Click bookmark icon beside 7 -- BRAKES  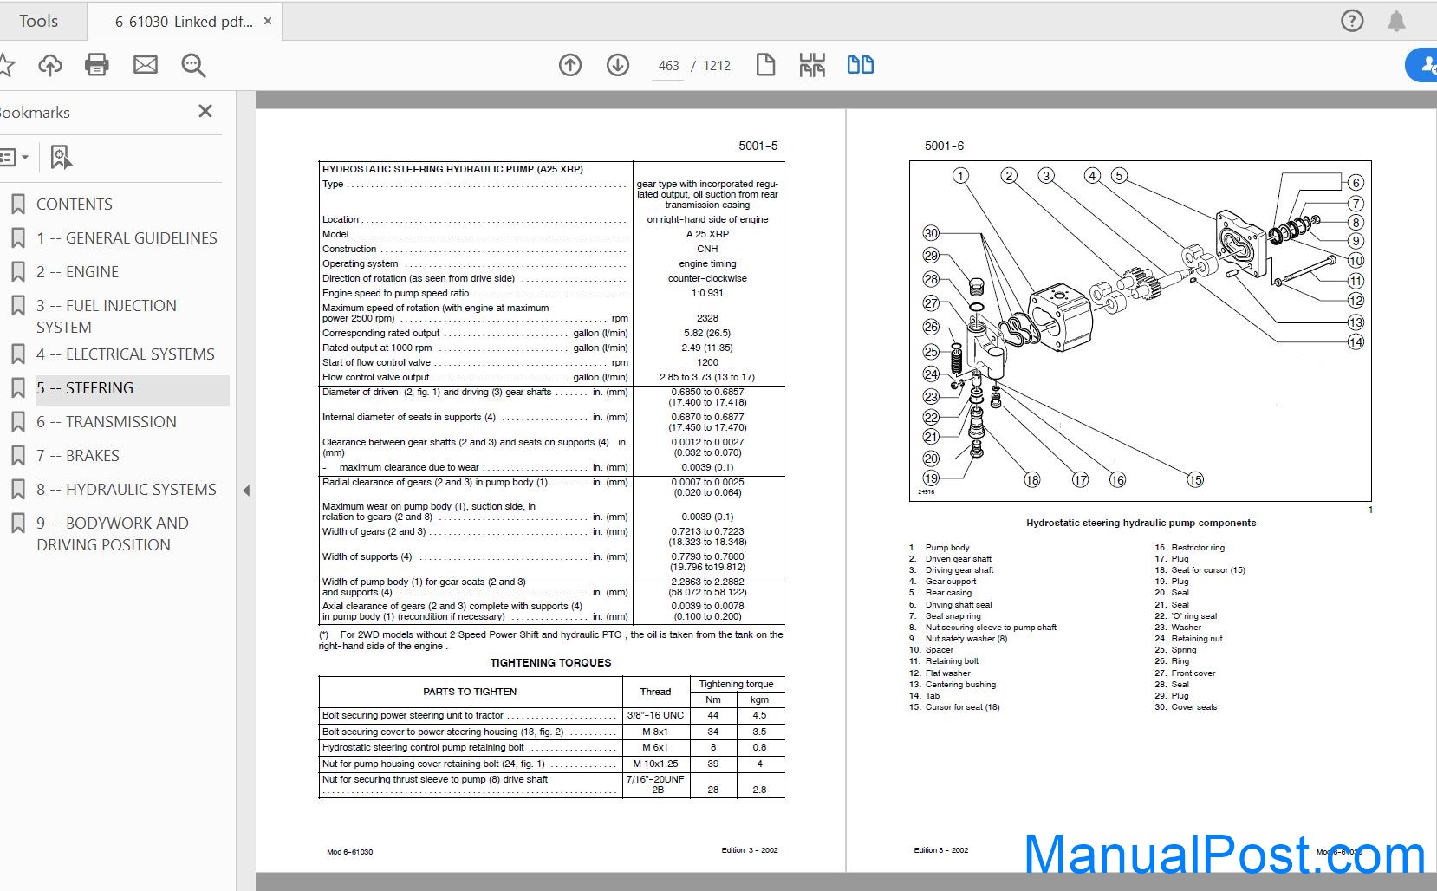17,456
